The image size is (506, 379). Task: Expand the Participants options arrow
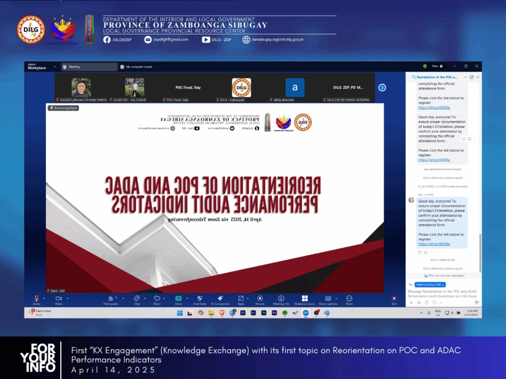(x=123, y=299)
